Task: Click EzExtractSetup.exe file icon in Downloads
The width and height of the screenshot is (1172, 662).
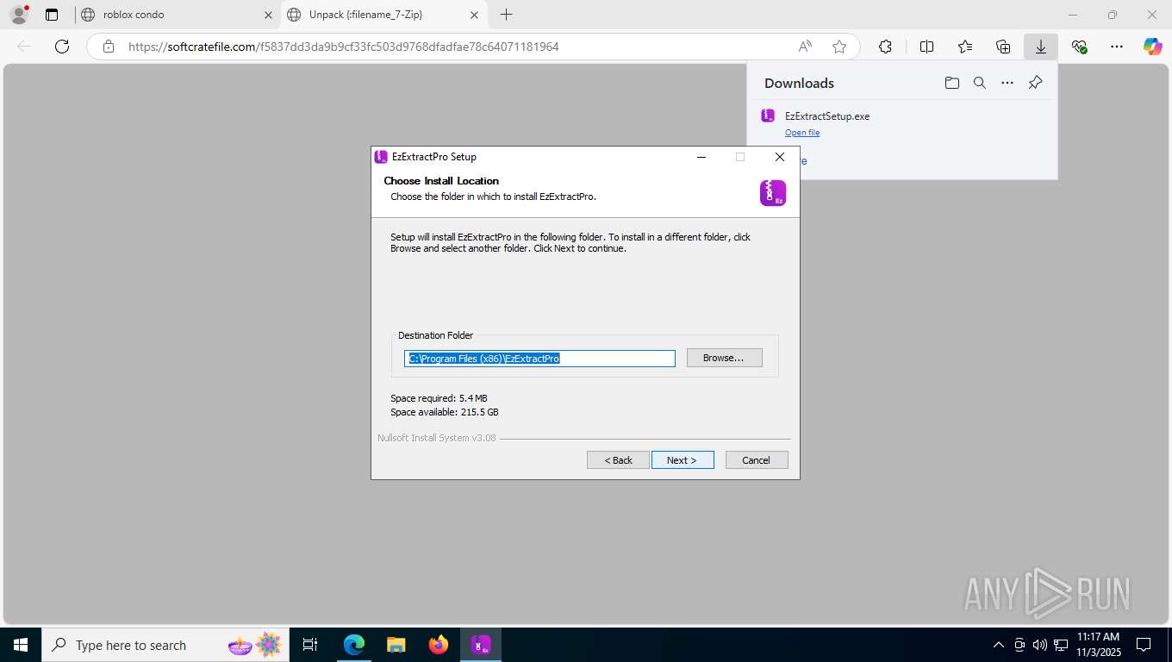Action: [768, 116]
